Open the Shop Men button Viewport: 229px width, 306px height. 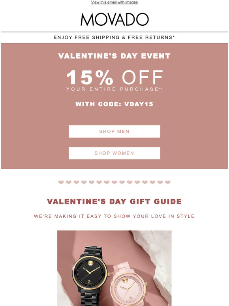click(x=114, y=131)
